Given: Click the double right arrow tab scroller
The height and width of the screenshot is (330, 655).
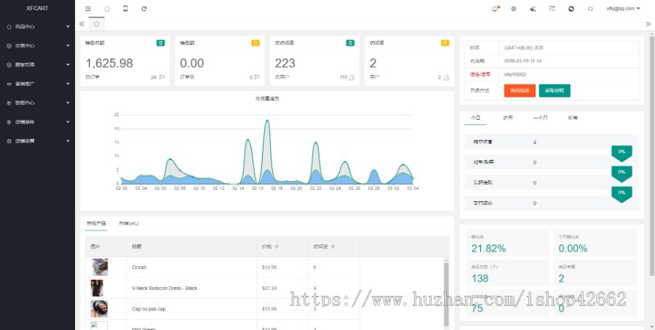Looking at the screenshot, I should pos(648,24).
